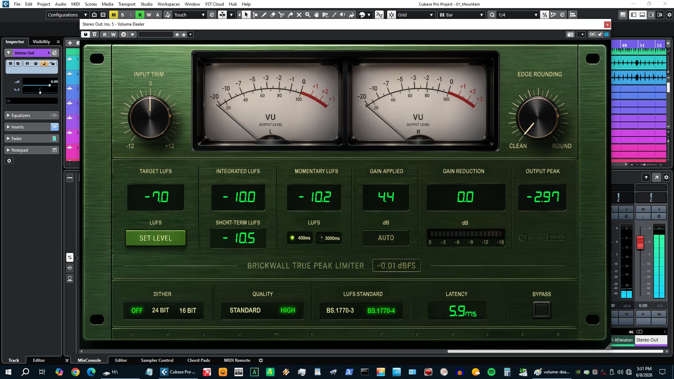Click the toolbar setup gear icon
The width and height of the screenshot is (674, 379).
669,15
